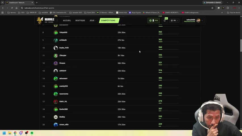Click Zikoujwr's avatar
Image resolution: width=242 pixels, height=136 pixels.
pyautogui.click(x=56, y=56)
